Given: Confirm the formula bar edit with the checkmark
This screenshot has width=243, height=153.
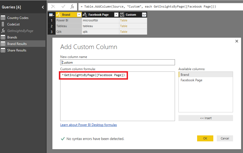Looking at the screenshot, I should point(63,6).
